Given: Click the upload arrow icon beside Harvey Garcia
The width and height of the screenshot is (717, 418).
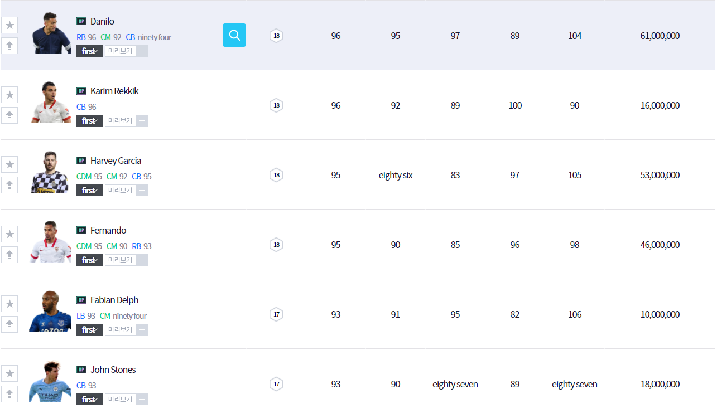Looking at the screenshot, I should (9, 184).
